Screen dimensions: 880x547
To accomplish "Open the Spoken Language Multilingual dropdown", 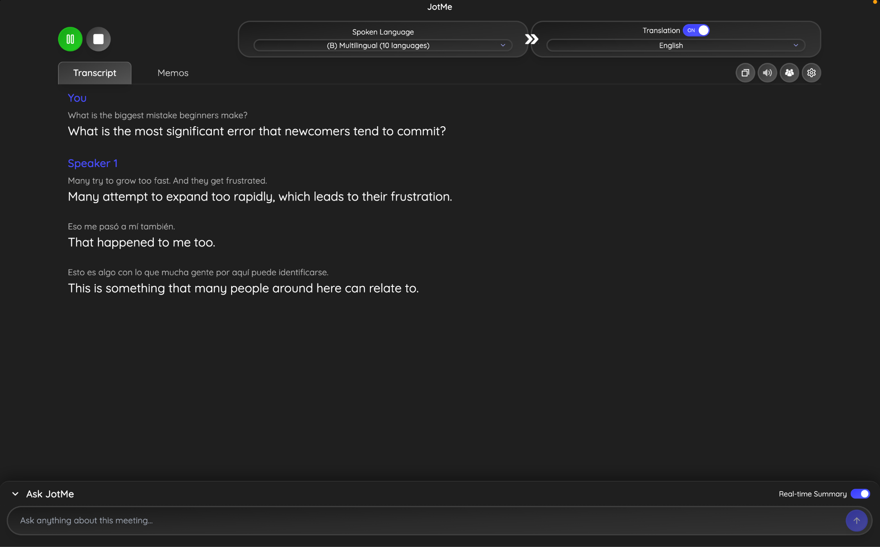I will click(x=383, y=46).
